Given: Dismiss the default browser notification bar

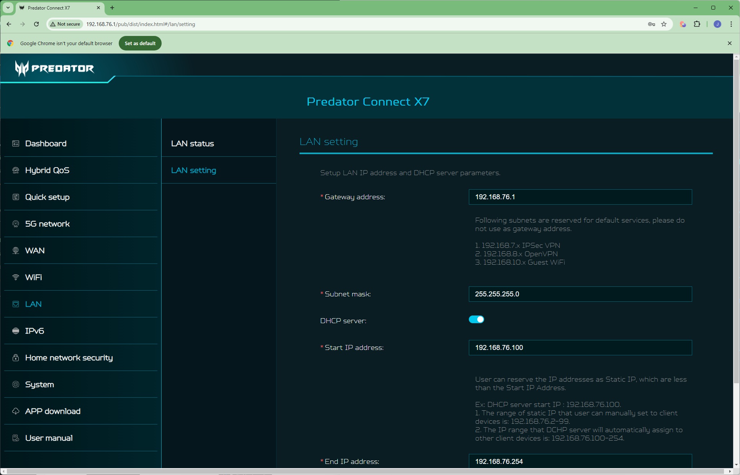Looking at the screenshot, I should (x=729, y=43).
